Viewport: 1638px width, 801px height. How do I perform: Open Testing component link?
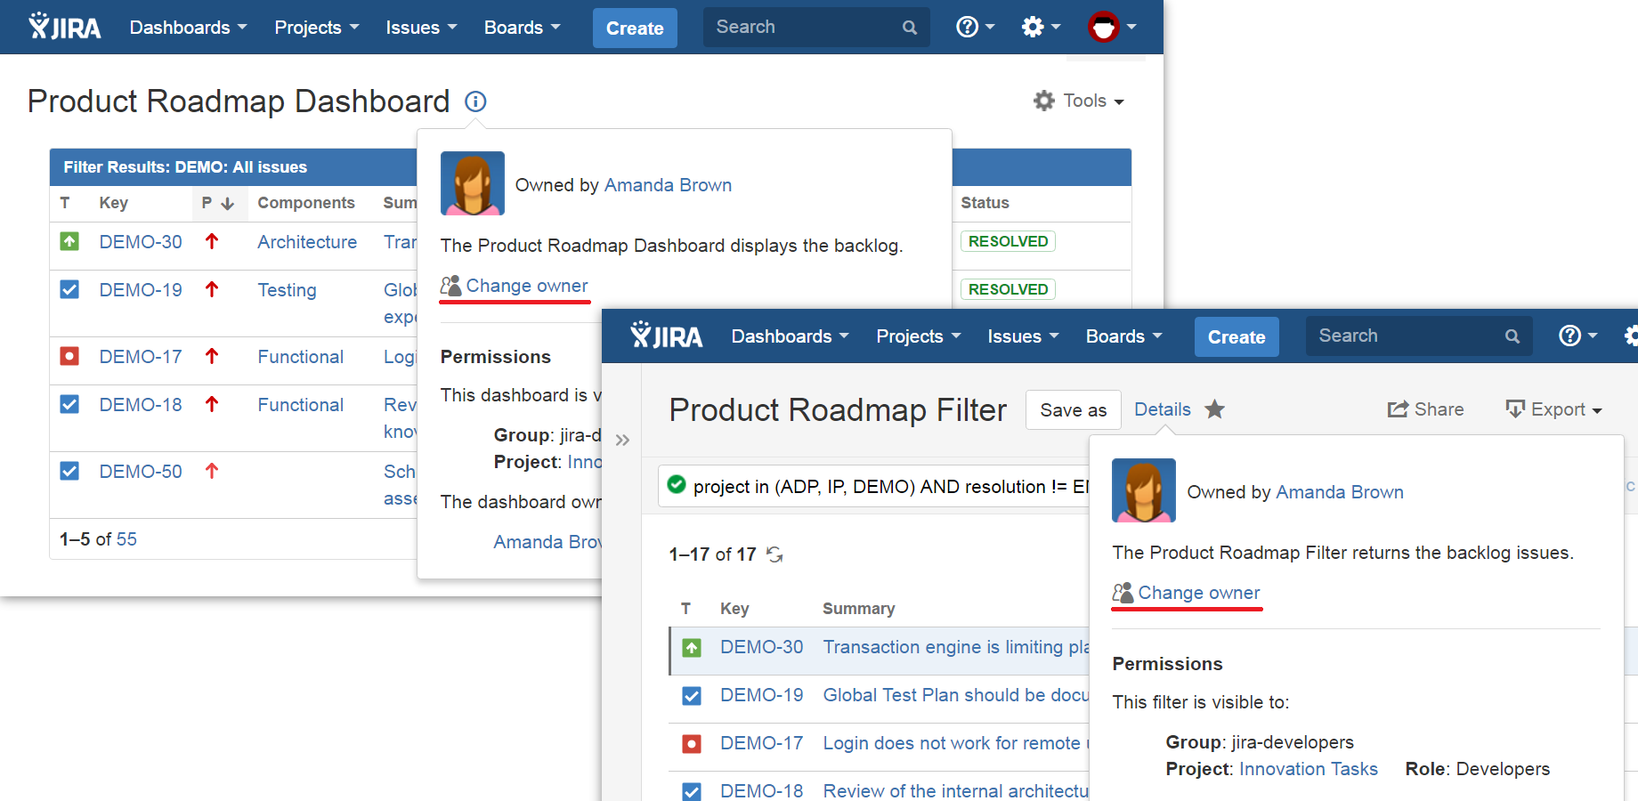pos(287,290)
